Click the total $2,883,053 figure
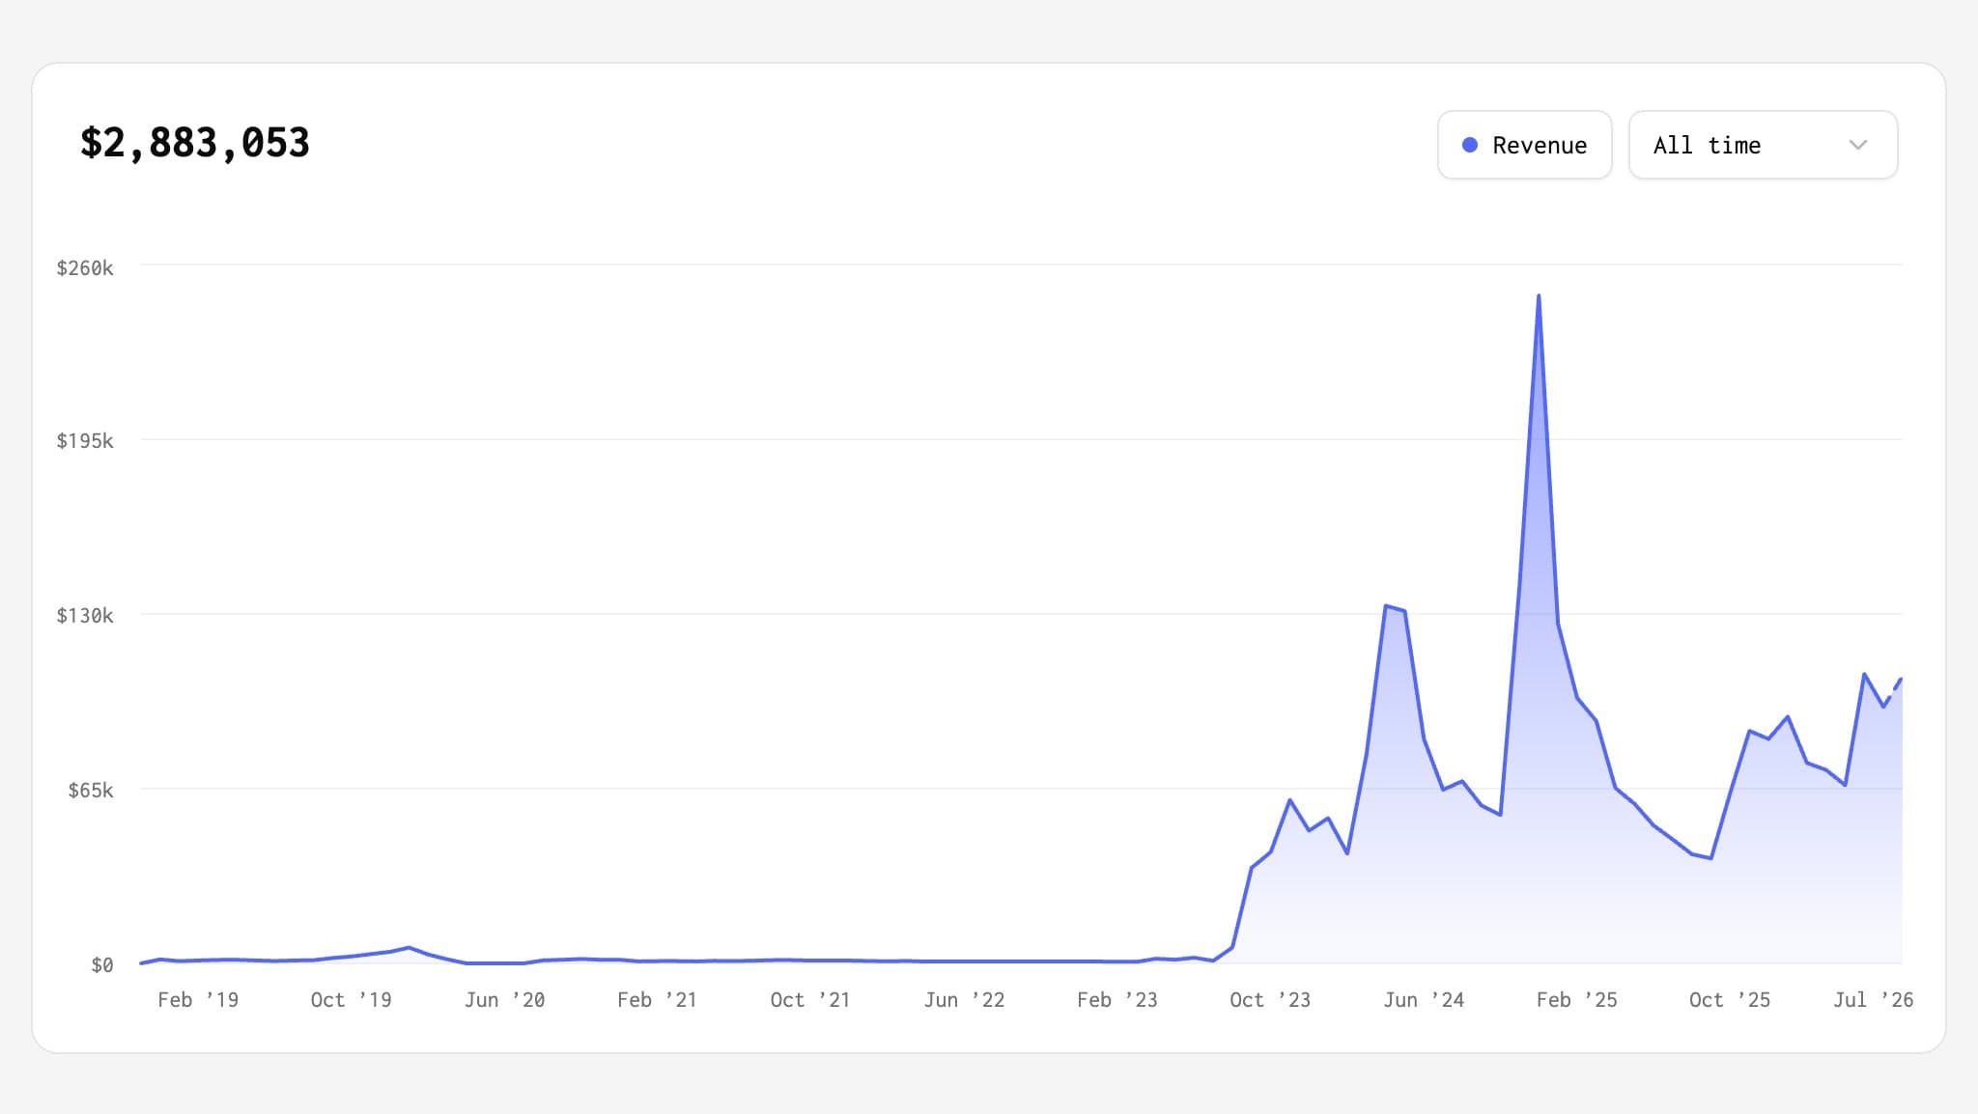Screen dimensions: 1978x1114 (x=195, y=143)
